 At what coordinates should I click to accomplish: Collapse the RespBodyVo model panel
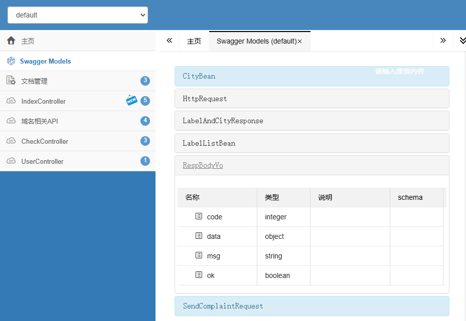(203, 165)
